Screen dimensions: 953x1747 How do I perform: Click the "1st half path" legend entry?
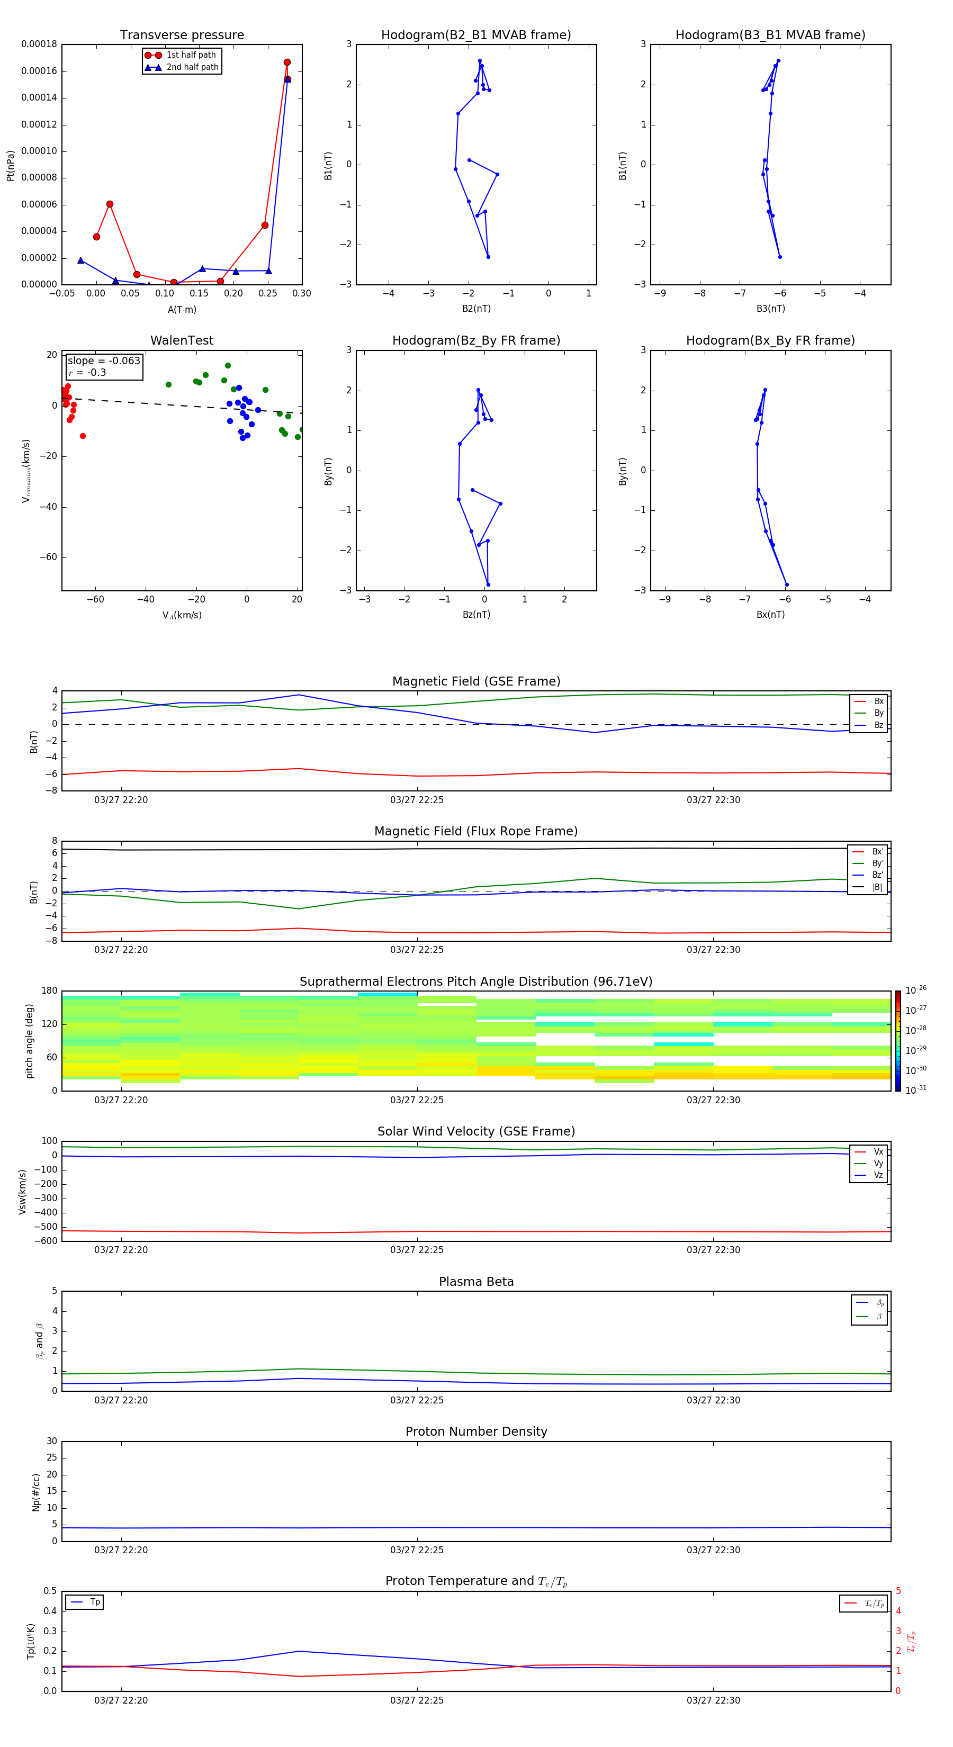click(x=181, y=55)
